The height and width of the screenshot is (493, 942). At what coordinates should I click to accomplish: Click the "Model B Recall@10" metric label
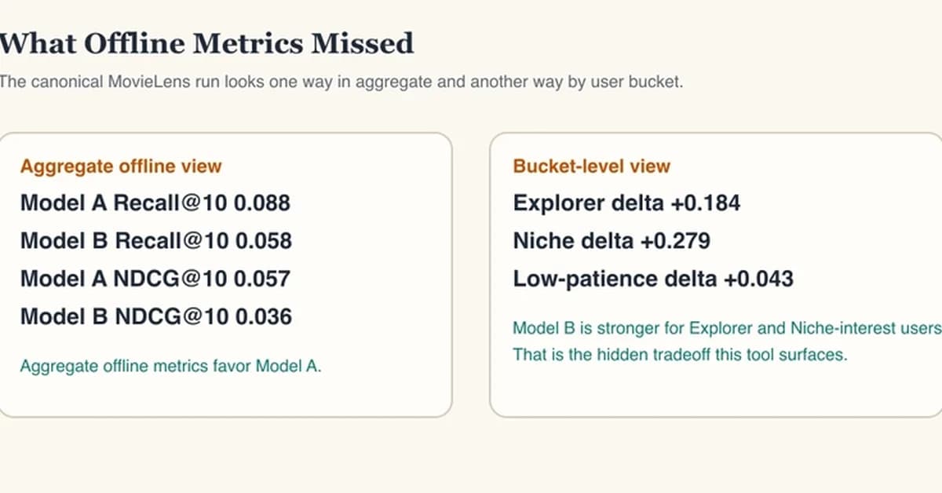click(x=125, y=241)
